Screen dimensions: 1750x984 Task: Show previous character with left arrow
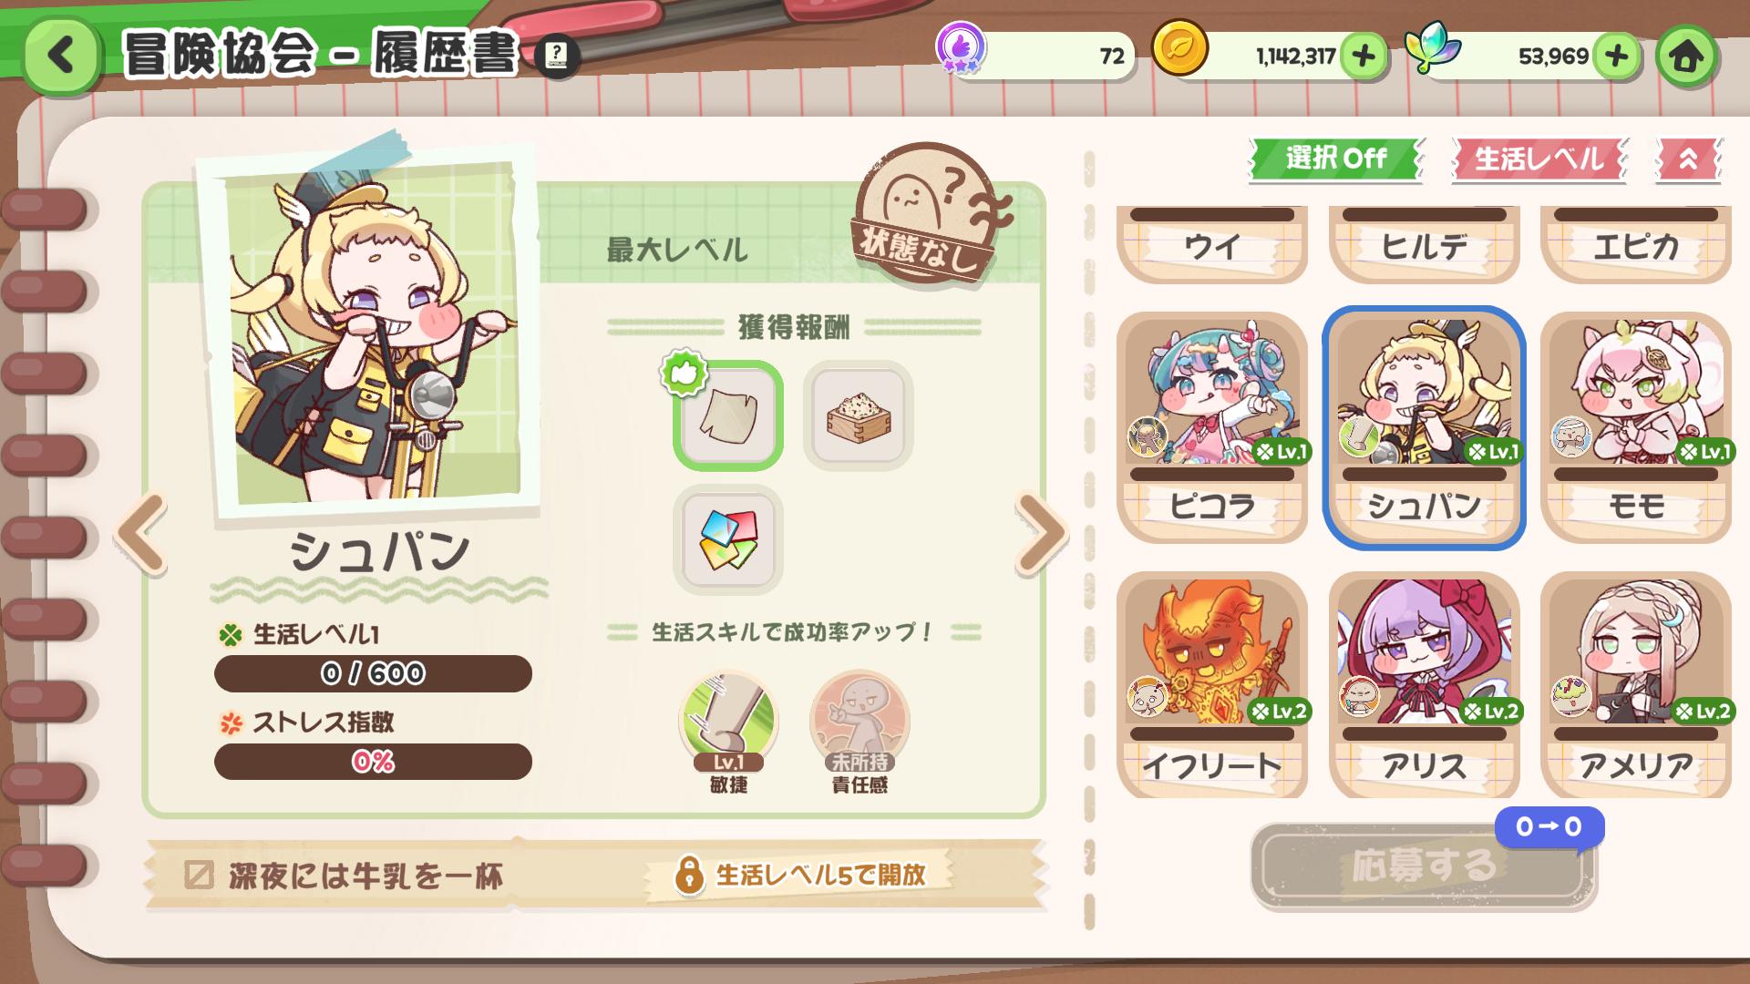tap(142, 534)
